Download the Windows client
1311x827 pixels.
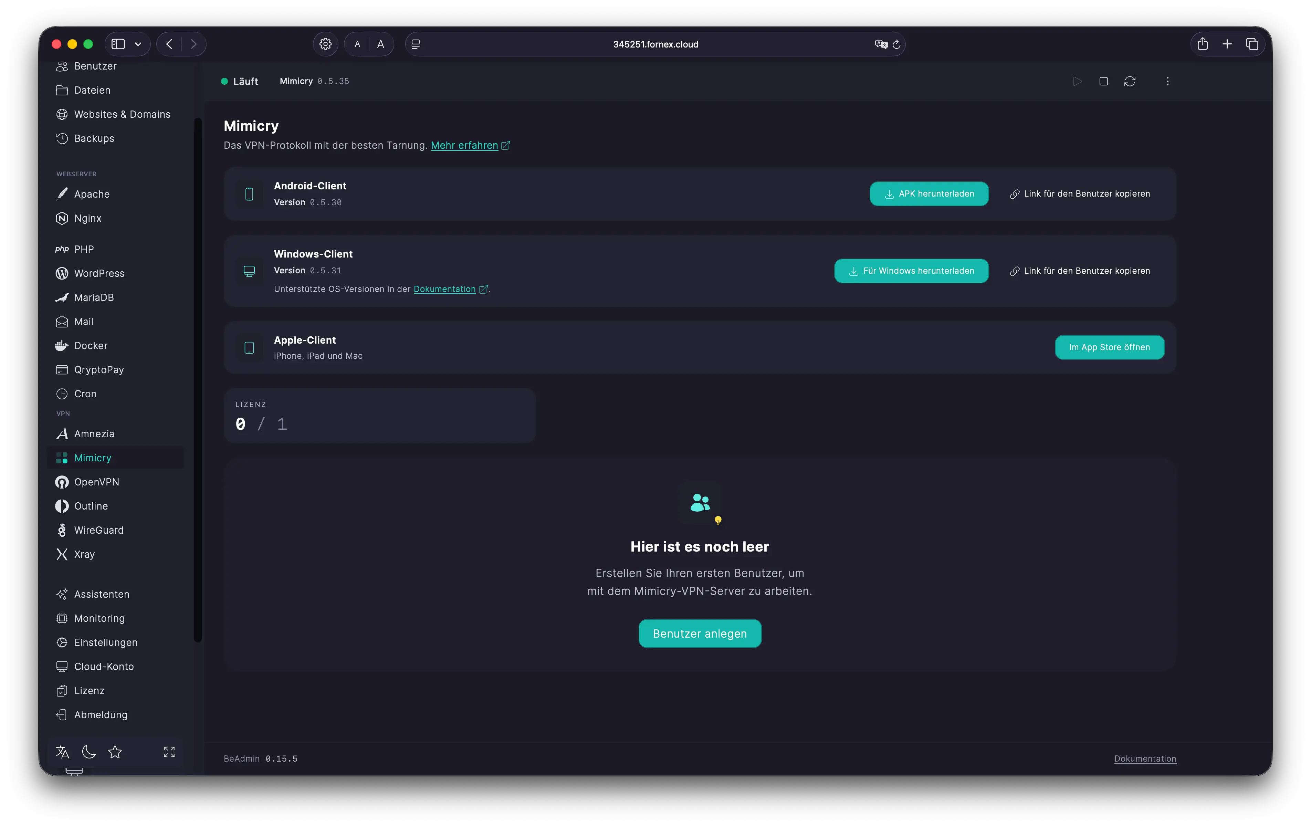[x=911, y=271]
